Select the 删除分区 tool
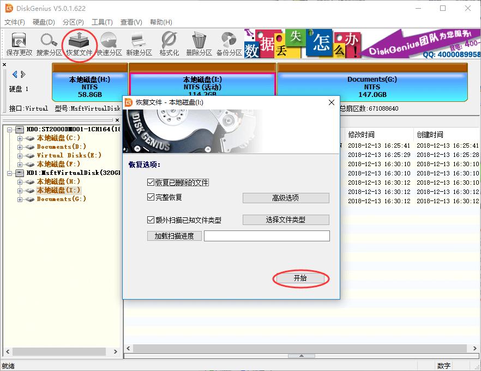The width and height of the screenshot is (481, 371). [x=198, y=44]
